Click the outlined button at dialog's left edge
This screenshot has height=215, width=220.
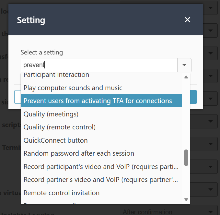pyautogui.click(x=17, y=97)
